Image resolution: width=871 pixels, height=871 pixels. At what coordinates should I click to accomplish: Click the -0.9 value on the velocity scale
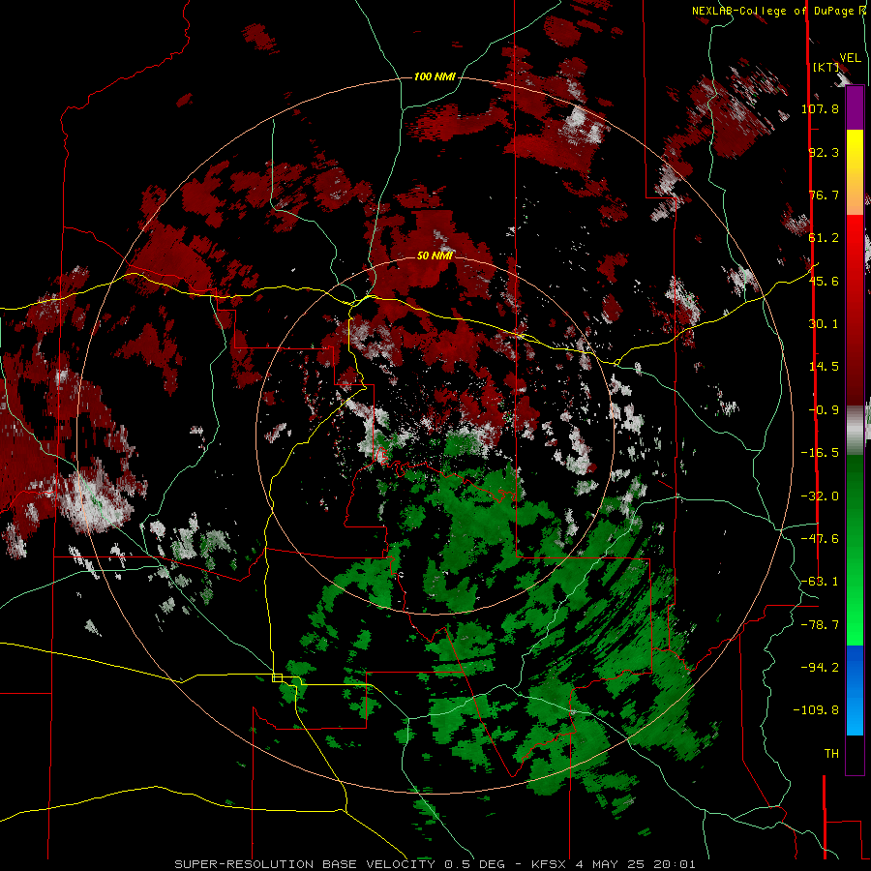point(824,410)
